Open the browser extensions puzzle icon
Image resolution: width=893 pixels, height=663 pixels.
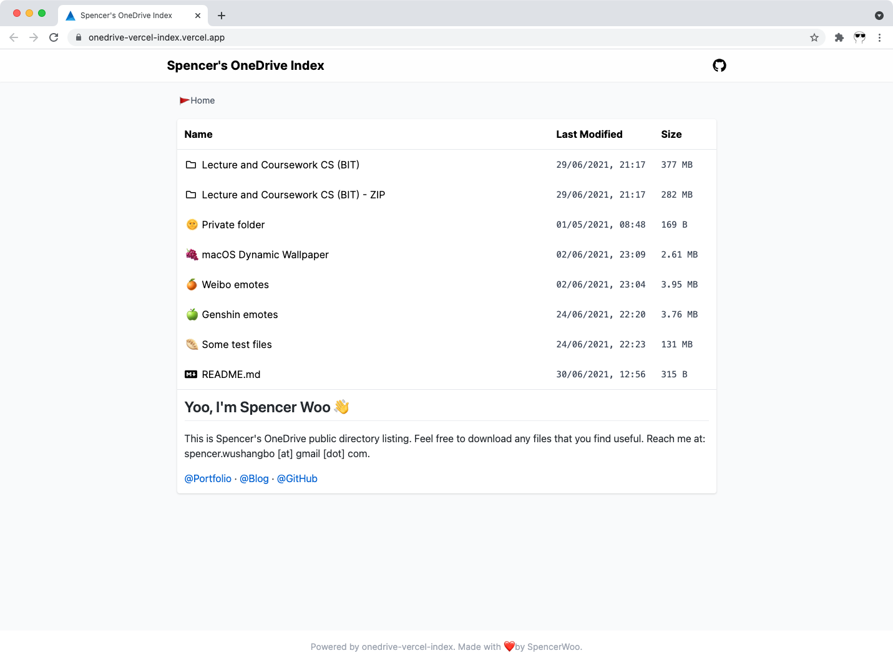click(x=839, y=37)
